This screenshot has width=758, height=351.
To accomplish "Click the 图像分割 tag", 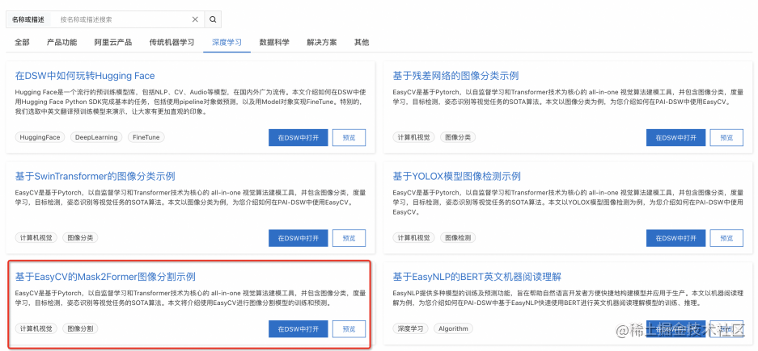I will click(x=80, y=329).
